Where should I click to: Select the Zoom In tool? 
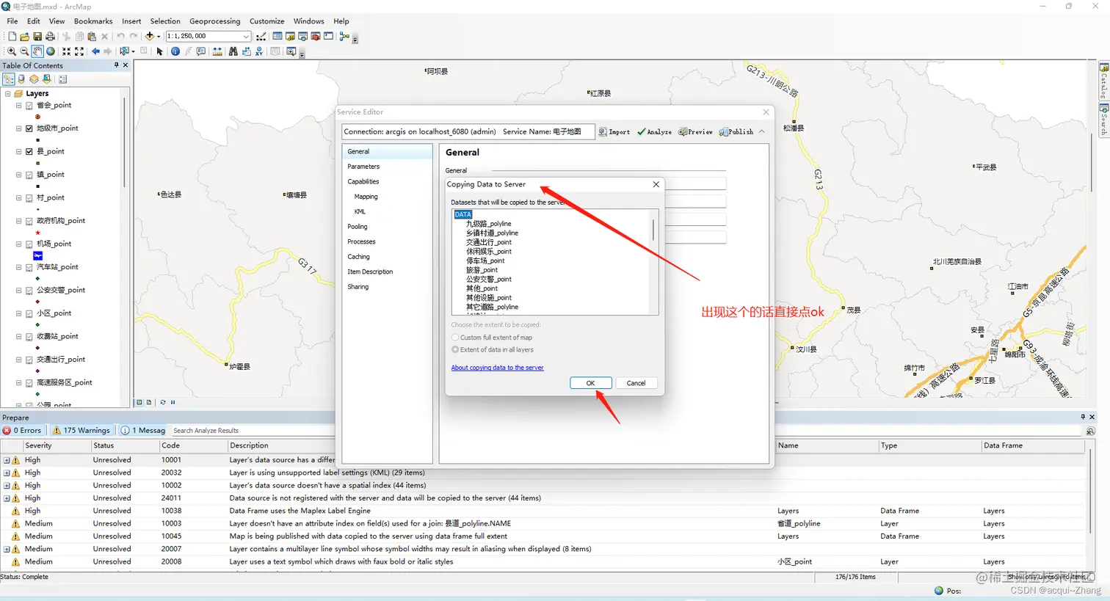pos(12,51)
